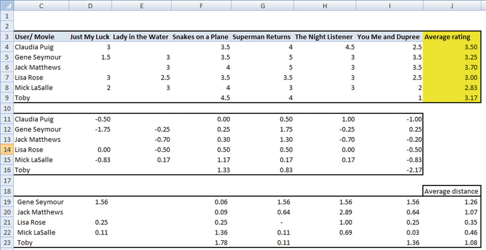The height and width of the screenshot is (250, 486).
Task: Select the highlighted row 14 header
Action: (x=7, y=150)
